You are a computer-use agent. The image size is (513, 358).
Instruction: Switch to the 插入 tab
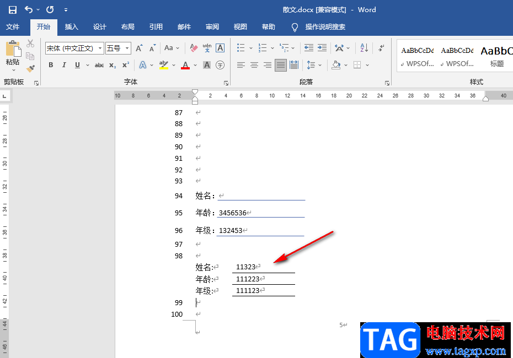pos(71,27)
